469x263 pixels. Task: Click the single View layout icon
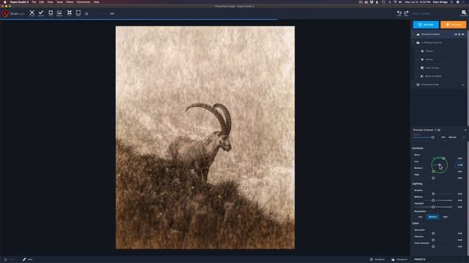(x=51, y=12)
